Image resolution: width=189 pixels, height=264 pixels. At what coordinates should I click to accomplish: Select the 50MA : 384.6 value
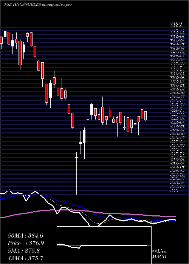point(25,236)
